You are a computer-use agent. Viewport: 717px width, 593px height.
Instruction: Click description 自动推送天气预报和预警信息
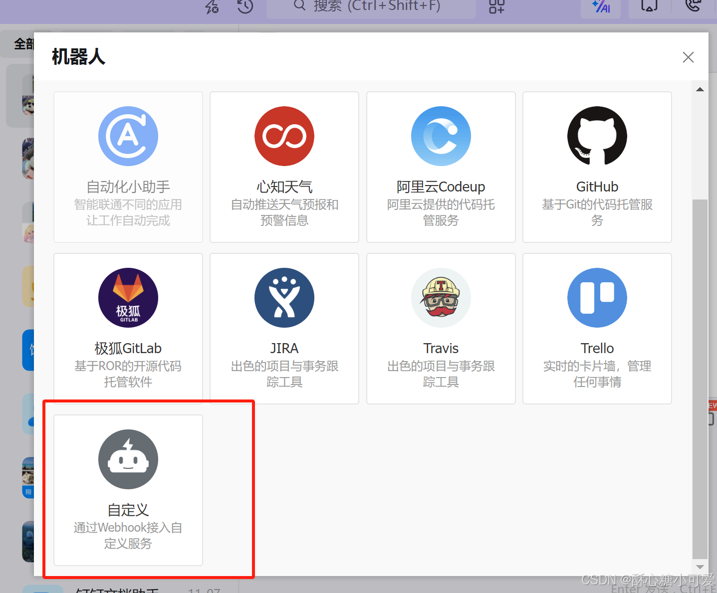click(284, 212)
